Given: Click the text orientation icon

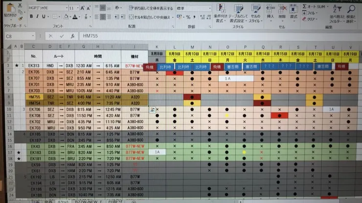Looking at the screenshot, I should pyautogui.click(x=117, y=8).
